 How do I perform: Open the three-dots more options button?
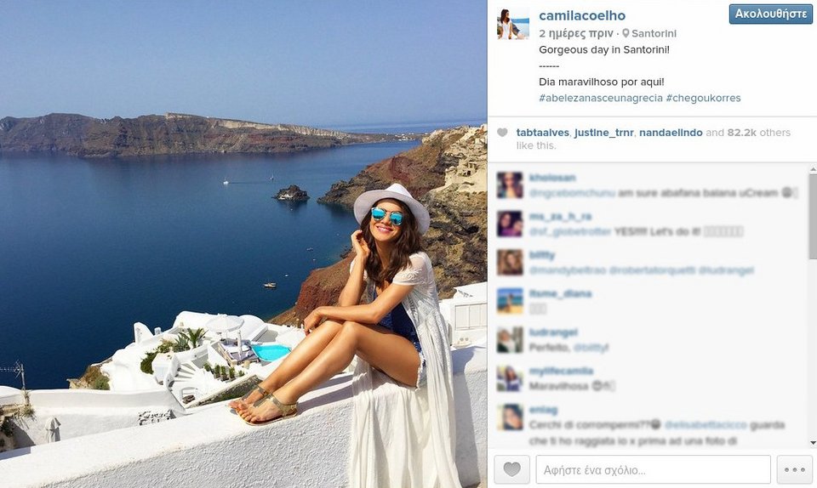(x=795, y=469)
